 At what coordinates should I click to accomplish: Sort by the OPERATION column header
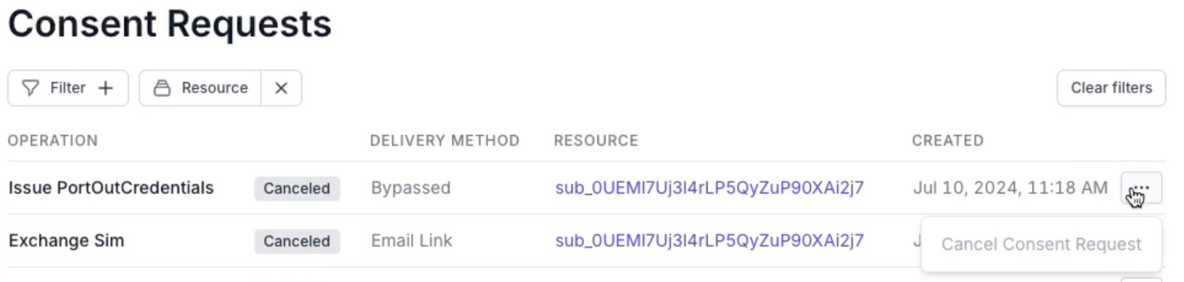[53, 141]
